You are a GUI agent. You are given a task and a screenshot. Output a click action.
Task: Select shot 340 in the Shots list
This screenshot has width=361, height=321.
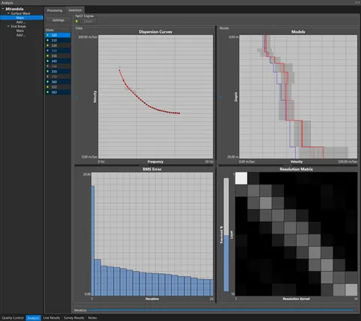point(58,61)
